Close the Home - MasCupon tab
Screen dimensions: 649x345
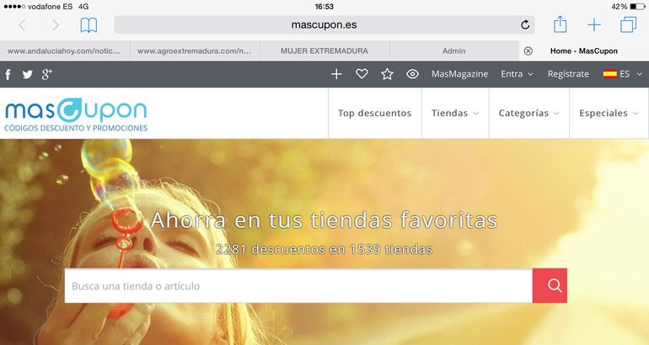pos(528,50)
